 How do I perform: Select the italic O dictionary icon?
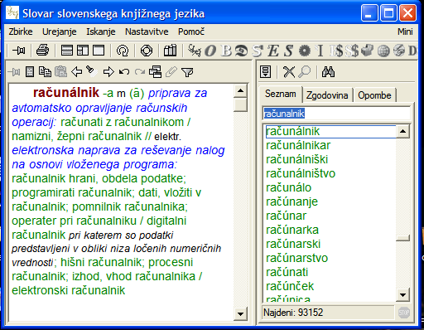tap(210, 51)
